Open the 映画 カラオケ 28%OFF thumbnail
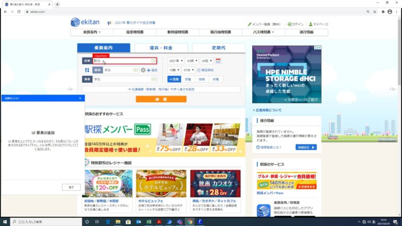 (x=215, y=184)
